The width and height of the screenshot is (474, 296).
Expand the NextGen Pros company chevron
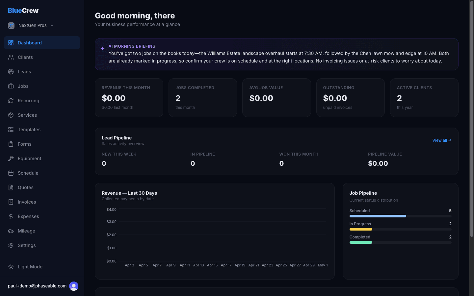52,26
